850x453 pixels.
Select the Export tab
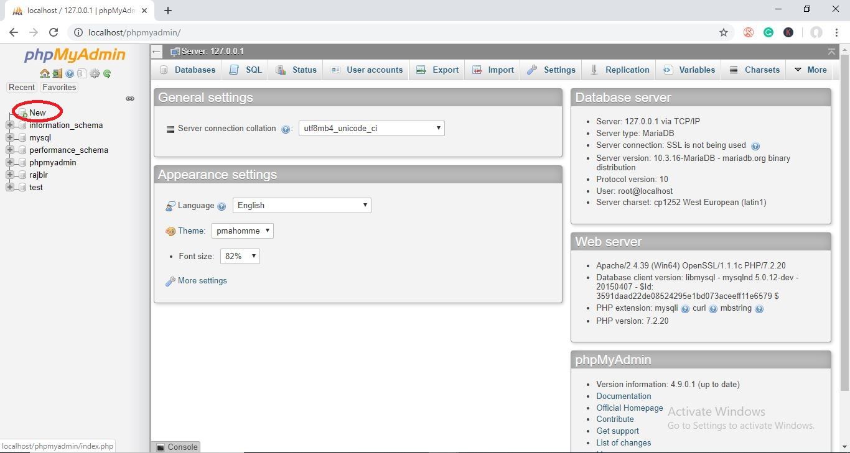(437, 70)
